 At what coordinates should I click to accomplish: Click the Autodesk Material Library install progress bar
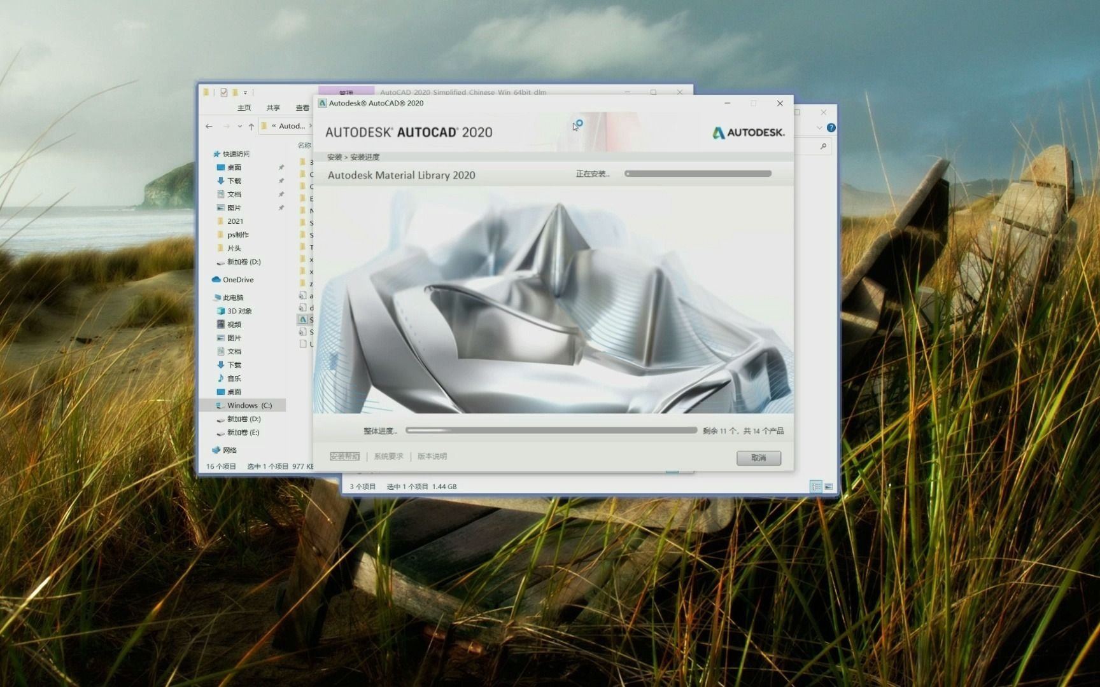698,174
